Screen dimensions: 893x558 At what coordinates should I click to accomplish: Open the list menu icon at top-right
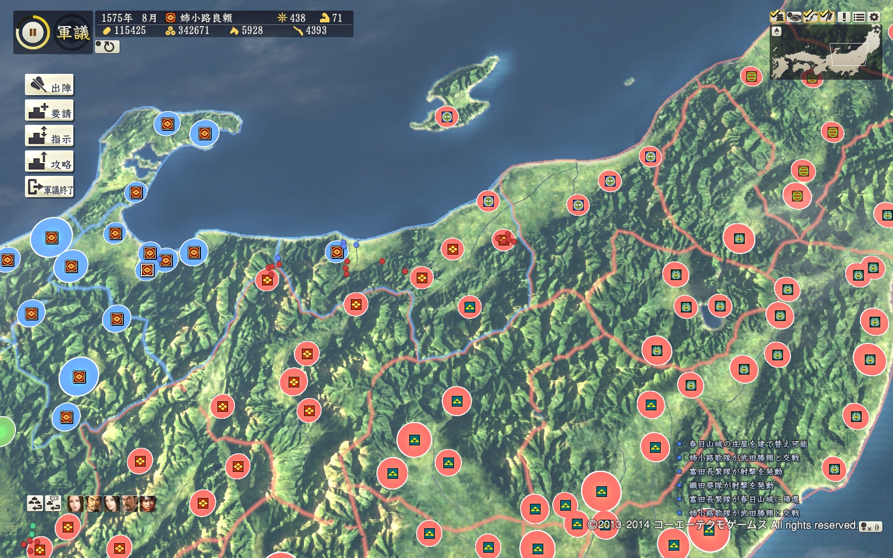(858, 16)
